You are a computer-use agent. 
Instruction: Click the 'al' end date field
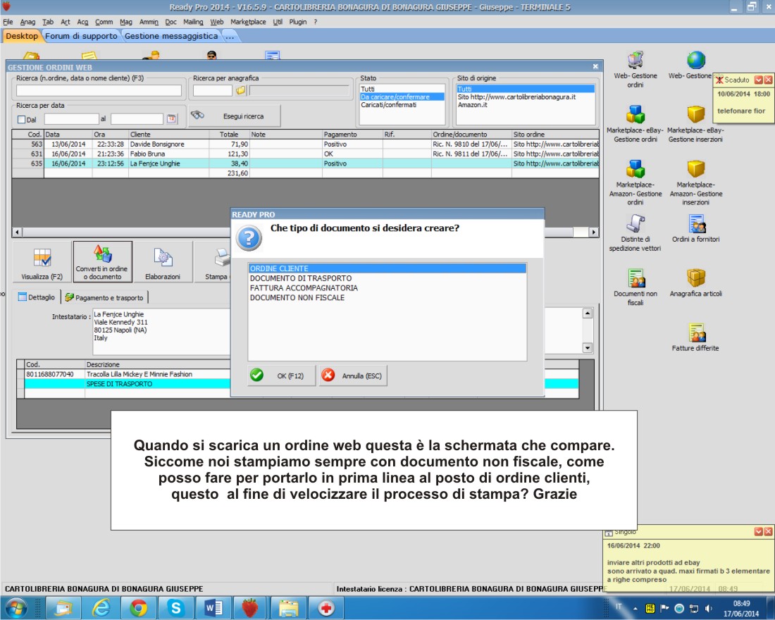[137, 119]
